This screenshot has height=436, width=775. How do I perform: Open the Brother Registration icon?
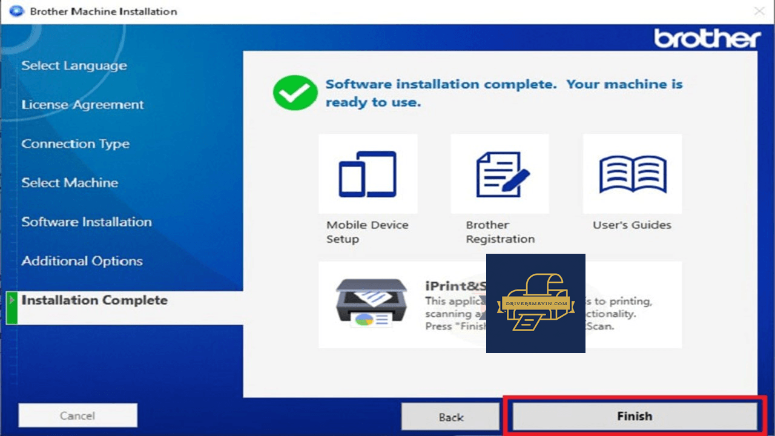500,174
